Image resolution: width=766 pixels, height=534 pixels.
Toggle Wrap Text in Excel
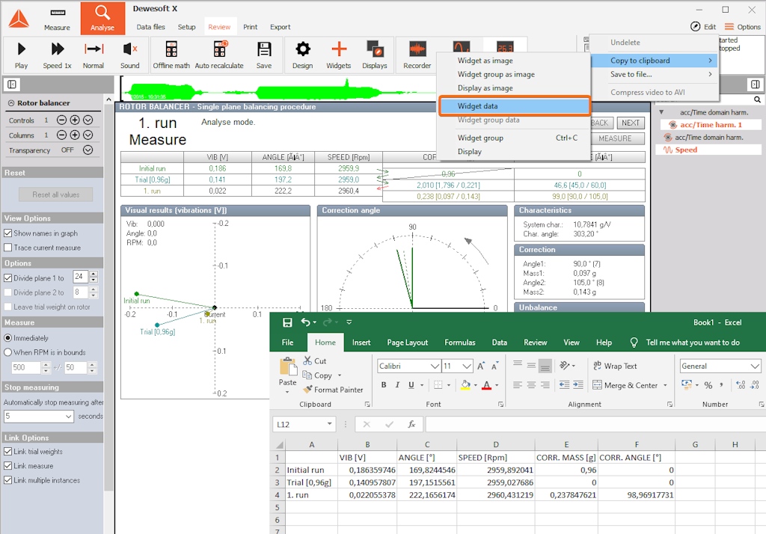coord(615,366)
